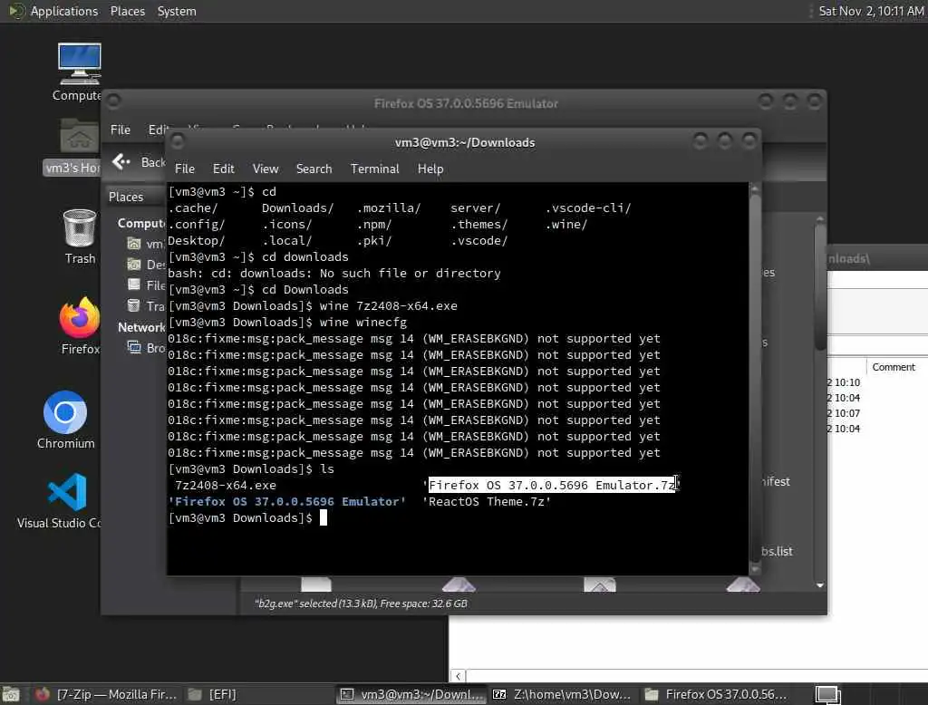Open the terminal Edit menu
The height and width of the screenshot is (705, 928).
tap(223, 169)
